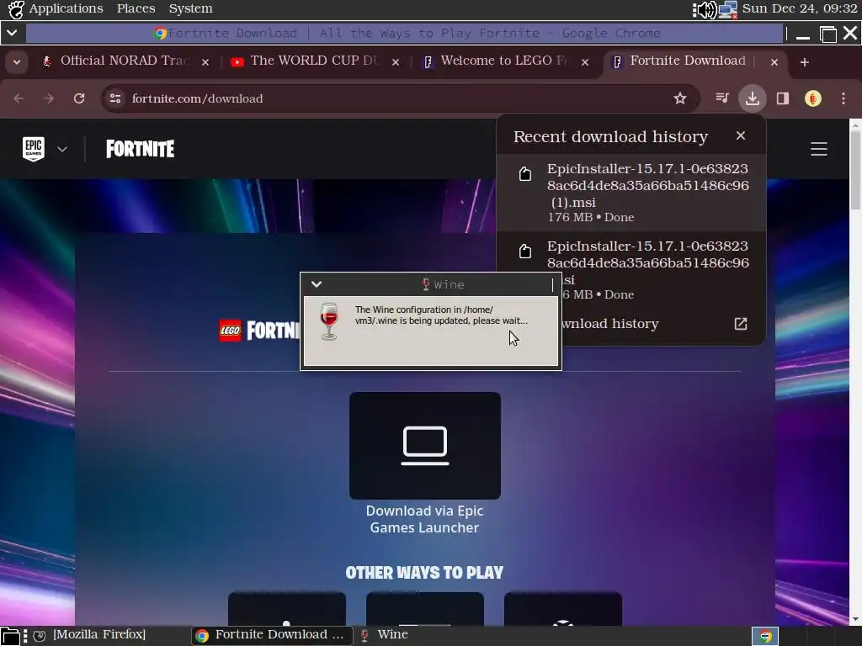This screenshot has height=646, width=862.
Task: Close the WORLD CUP YouTube tab
Action: 396,62
